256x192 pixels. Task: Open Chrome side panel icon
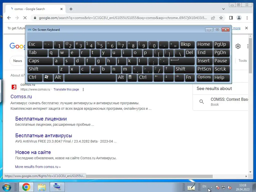click(x=231, y=18)
